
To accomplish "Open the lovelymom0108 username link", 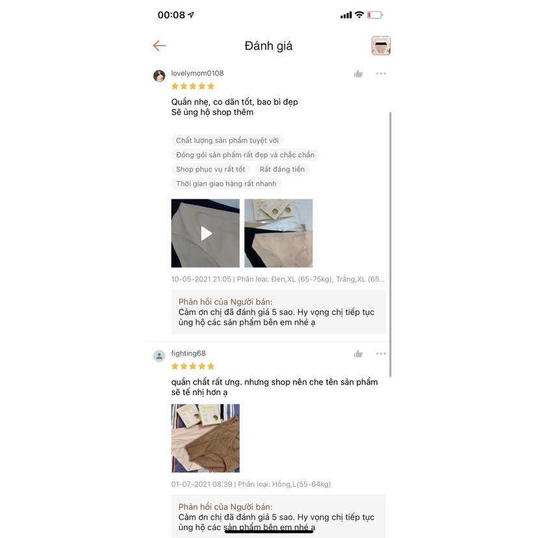I will click(x=198, y=73).
